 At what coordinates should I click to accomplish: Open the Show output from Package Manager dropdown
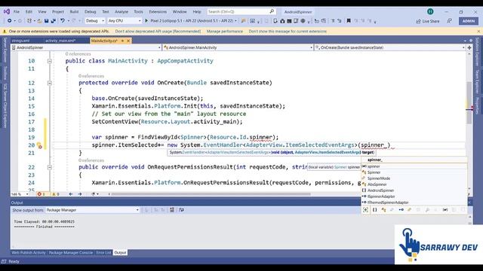tap(92, 210)
